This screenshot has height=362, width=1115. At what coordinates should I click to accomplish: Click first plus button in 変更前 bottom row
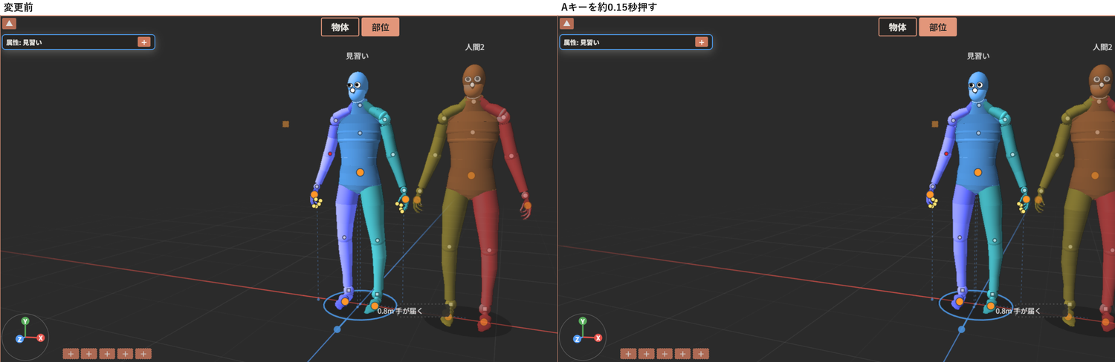[x=71, y=354]
